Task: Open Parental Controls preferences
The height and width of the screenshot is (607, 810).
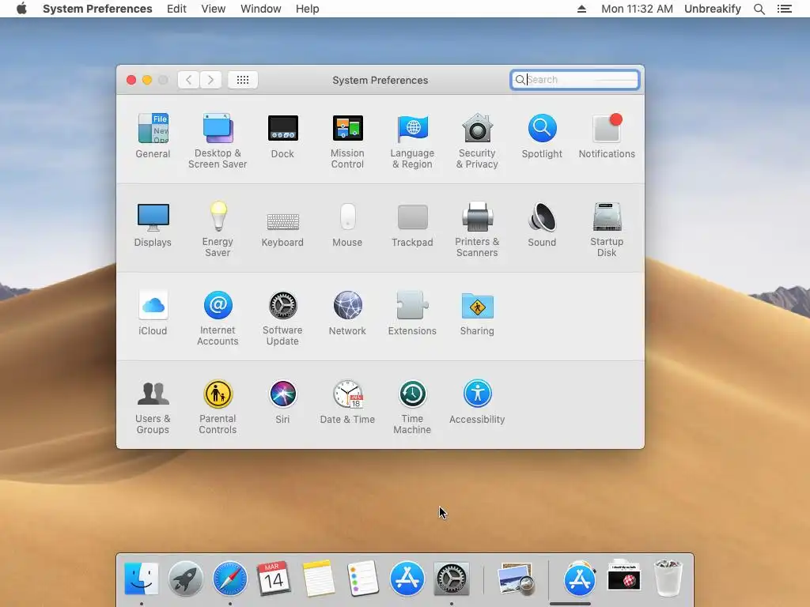Action: 218,407
